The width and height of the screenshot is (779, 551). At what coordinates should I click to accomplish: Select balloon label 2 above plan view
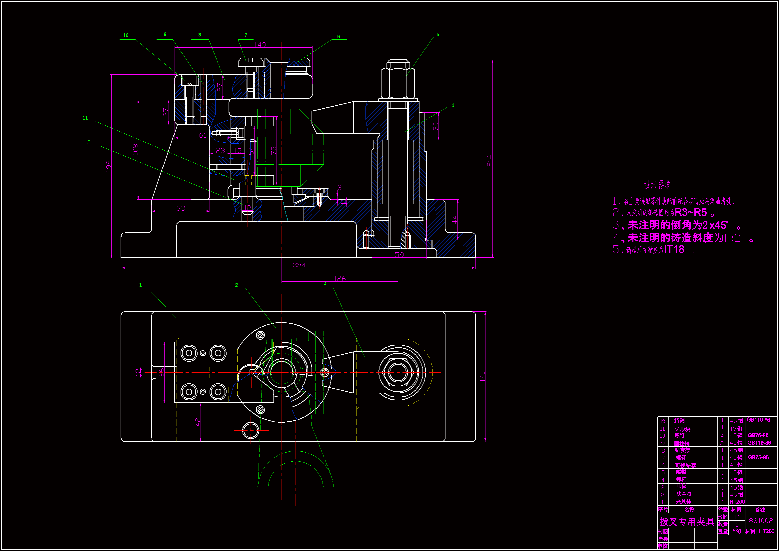coord(237,285)
